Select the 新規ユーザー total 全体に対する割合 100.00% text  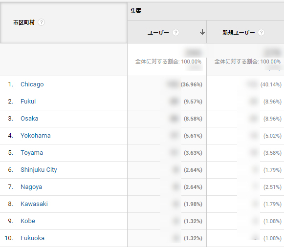[247, 62]
